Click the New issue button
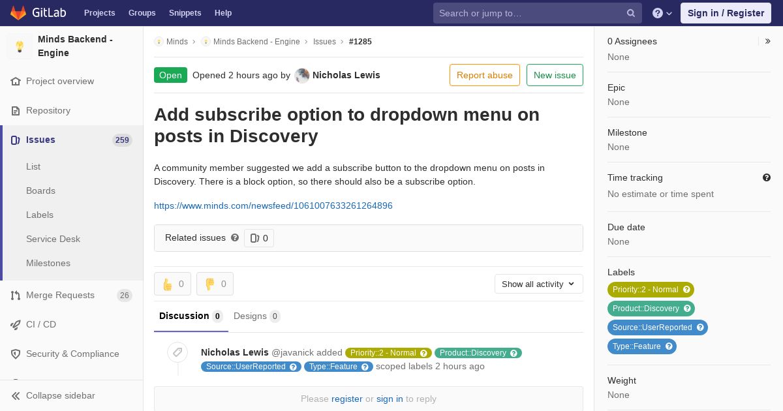The width and height of the screenshot is (783, 411). 555,75
